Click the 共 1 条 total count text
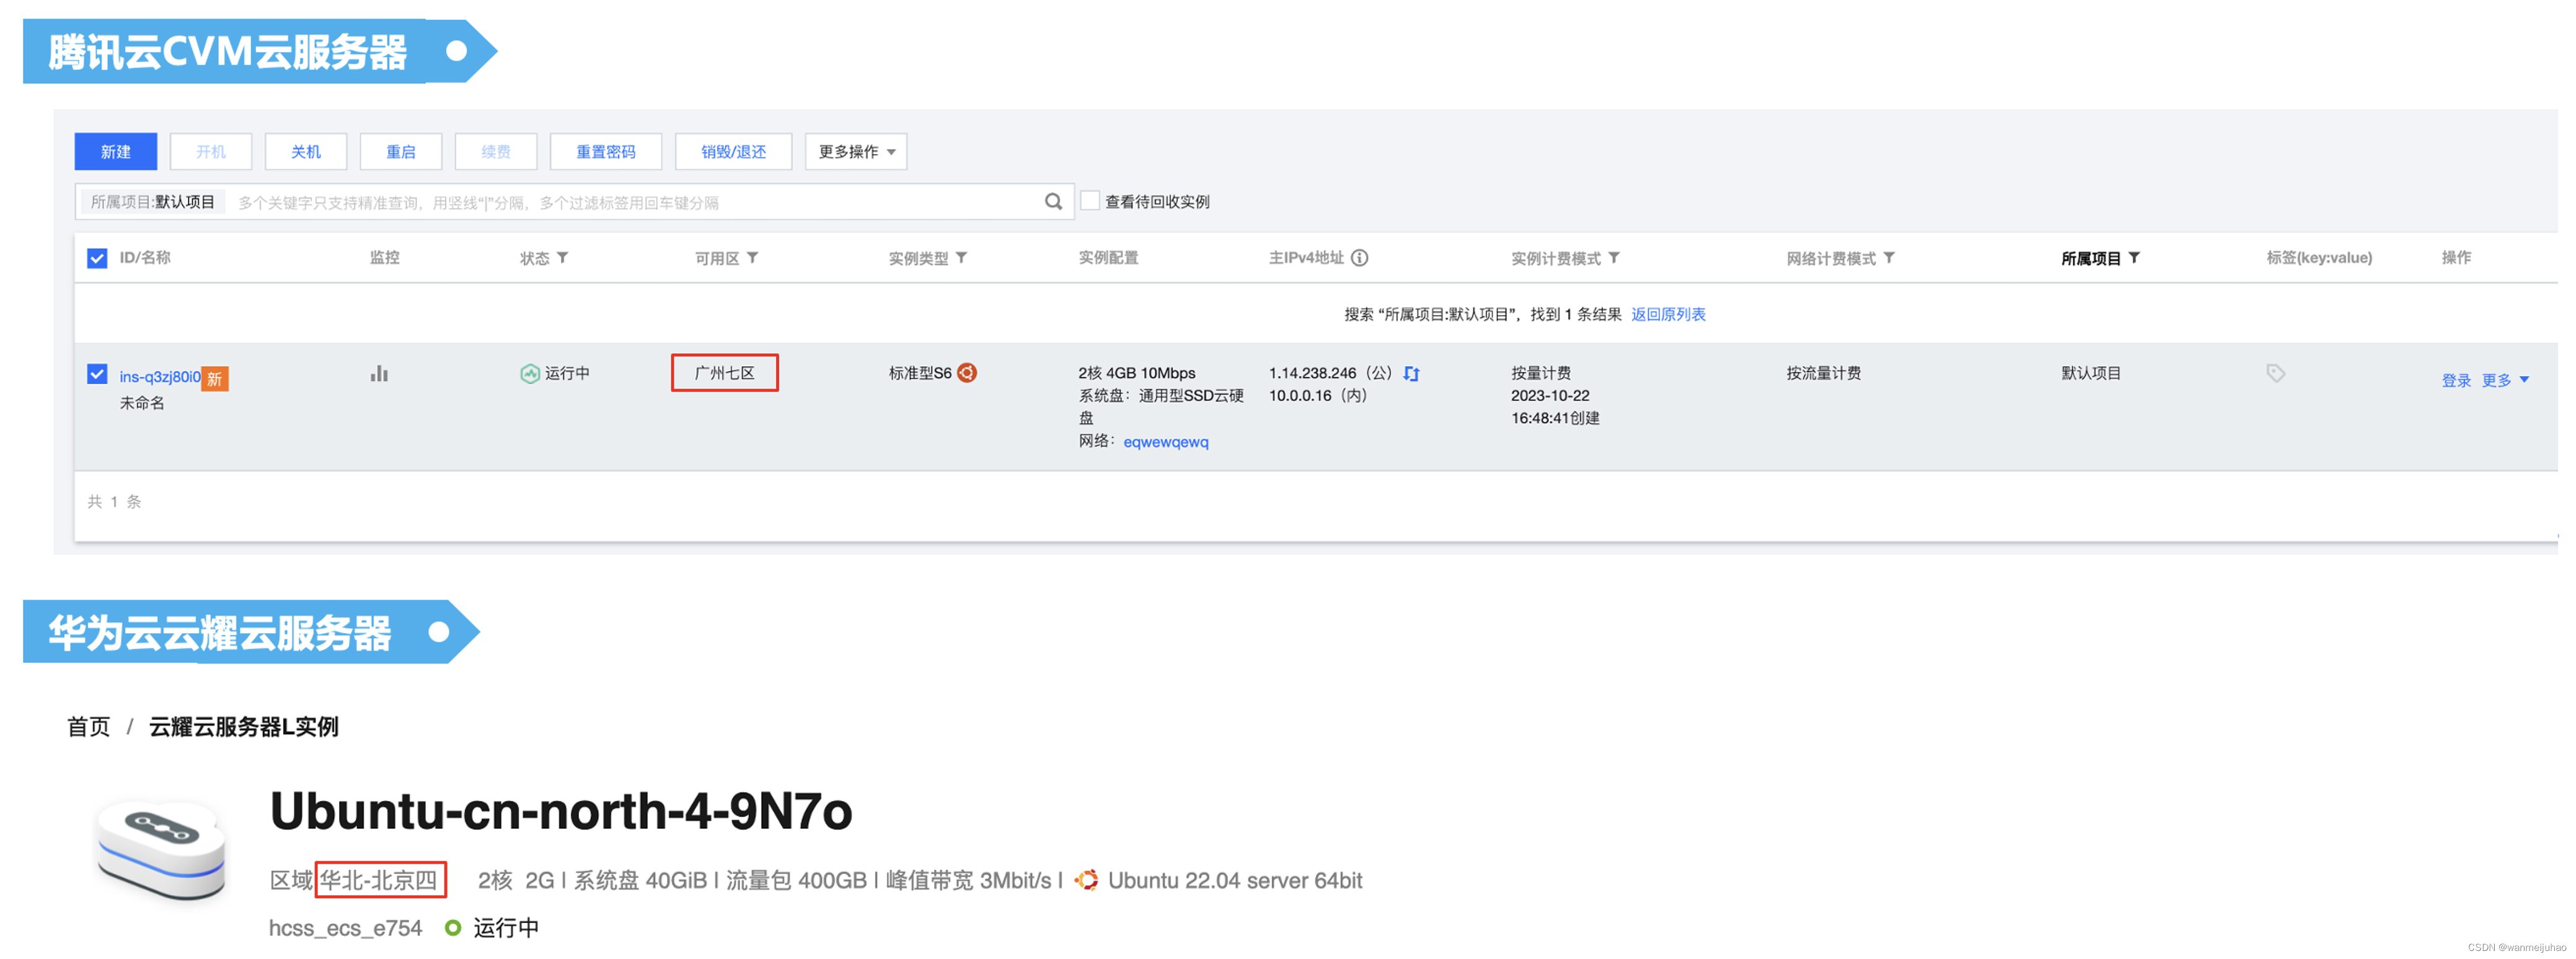This screenshot has width=2576, height=959. click(114, 502)
